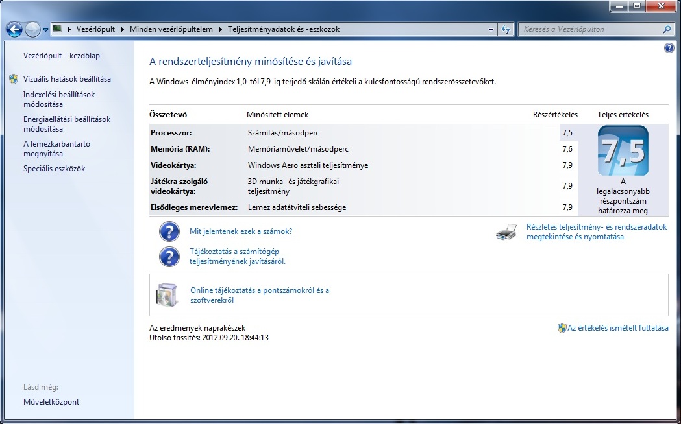Minimize the window
Viewport: 681px width, 424px height.
tap(619, 6)
